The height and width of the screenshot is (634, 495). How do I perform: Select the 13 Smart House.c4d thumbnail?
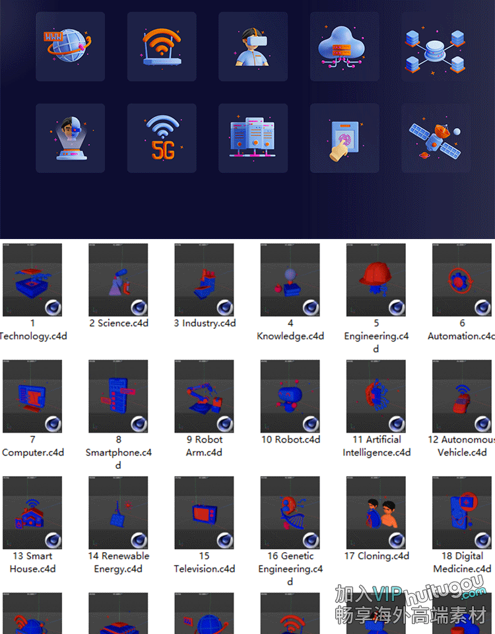tap(33, 512)
